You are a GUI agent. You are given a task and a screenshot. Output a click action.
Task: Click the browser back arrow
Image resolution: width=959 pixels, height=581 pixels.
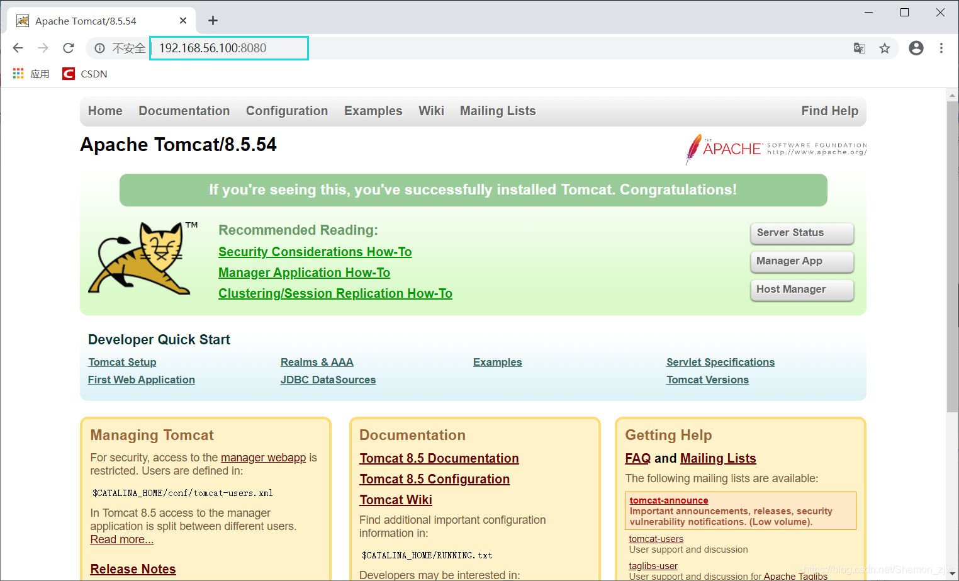click(x=18, y=48)
